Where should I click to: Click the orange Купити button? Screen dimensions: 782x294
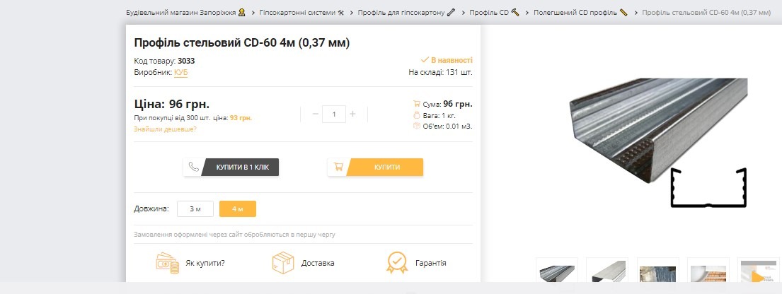[x=376, y=167]
